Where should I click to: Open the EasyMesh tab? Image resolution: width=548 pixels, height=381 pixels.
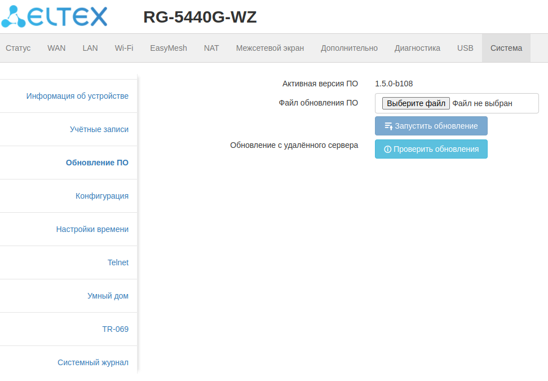pos(169,49)
